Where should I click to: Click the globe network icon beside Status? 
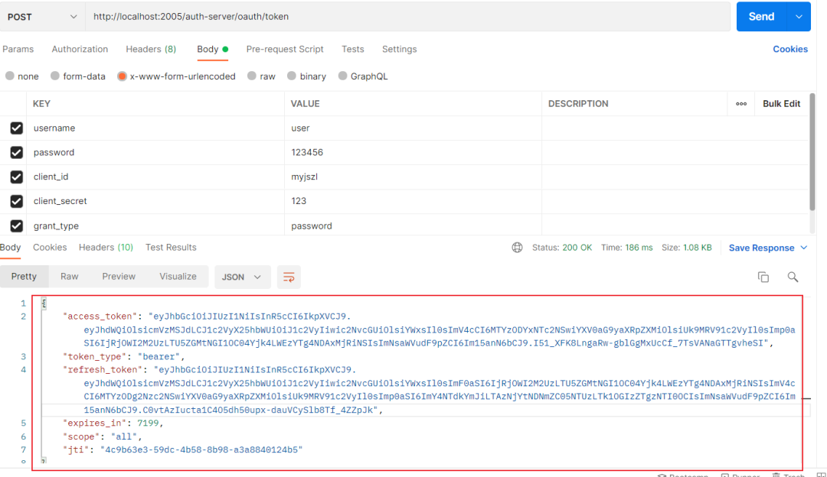point(518,248)
